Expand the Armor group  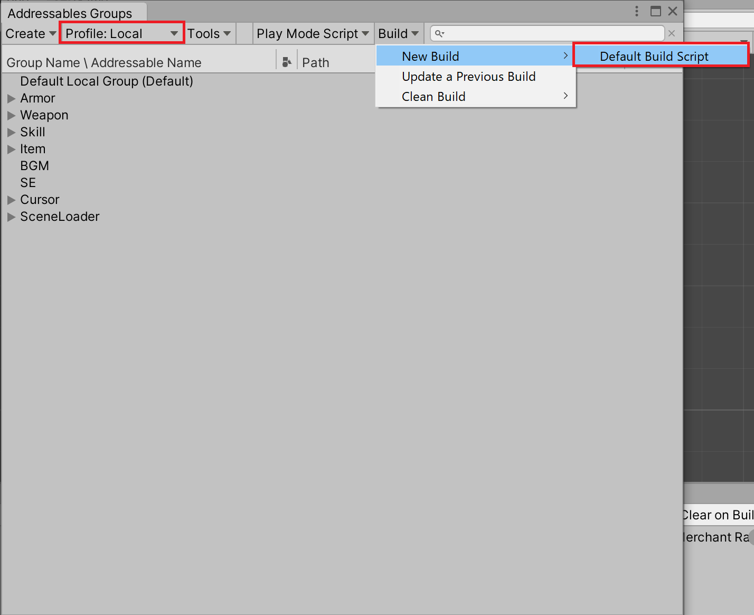point(11,98)
